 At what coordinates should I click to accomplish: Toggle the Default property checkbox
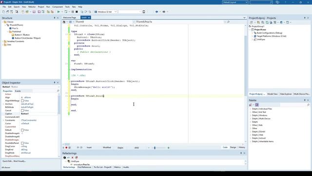(22, 130)
